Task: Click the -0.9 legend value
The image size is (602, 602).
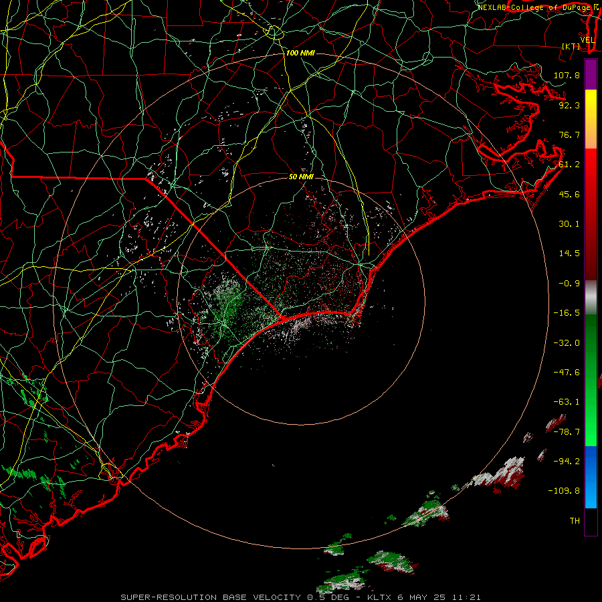Action: 569,284
